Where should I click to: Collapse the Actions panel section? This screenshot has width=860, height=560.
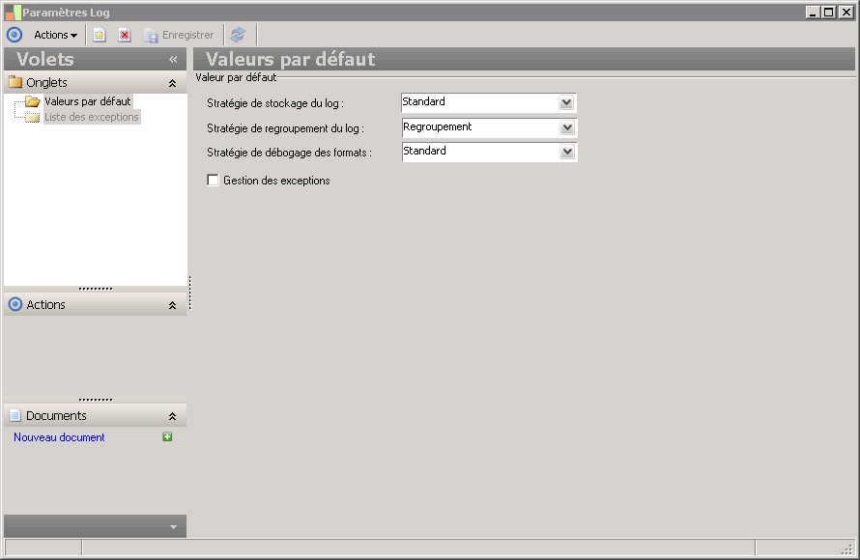(x=172, y=305)
